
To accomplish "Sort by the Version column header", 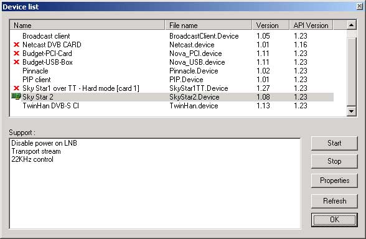I will (x=271, y=25).
